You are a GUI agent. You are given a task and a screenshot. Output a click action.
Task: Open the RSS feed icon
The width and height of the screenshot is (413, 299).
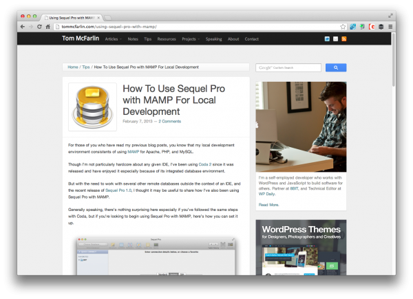click(343, 39)
